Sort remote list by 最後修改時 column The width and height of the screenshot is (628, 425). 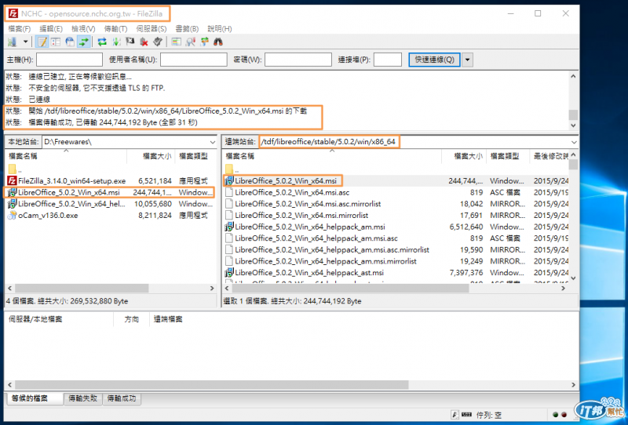pos(549,156)
